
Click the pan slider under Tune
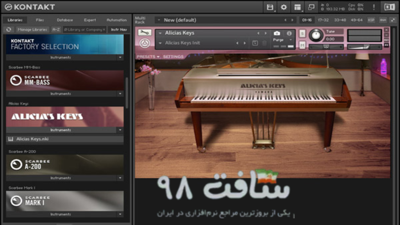[x=326, y=47]
